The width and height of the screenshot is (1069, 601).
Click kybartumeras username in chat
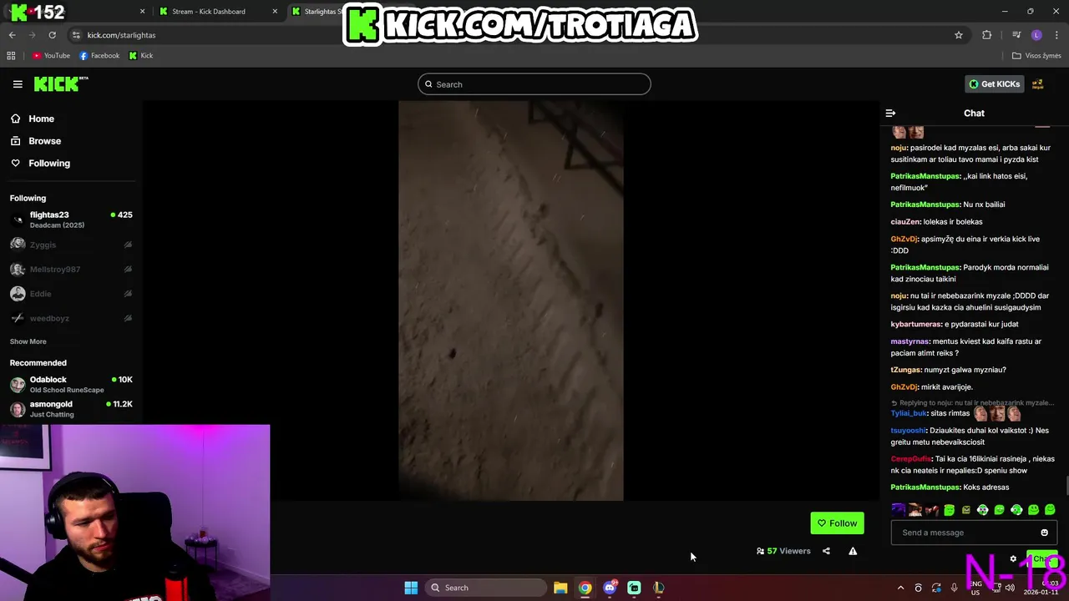(916, 324)
